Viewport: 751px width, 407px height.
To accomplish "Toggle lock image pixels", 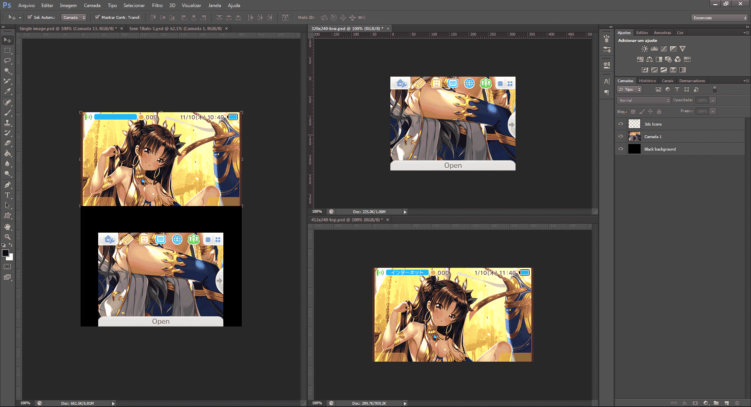I will pos(642,111).
